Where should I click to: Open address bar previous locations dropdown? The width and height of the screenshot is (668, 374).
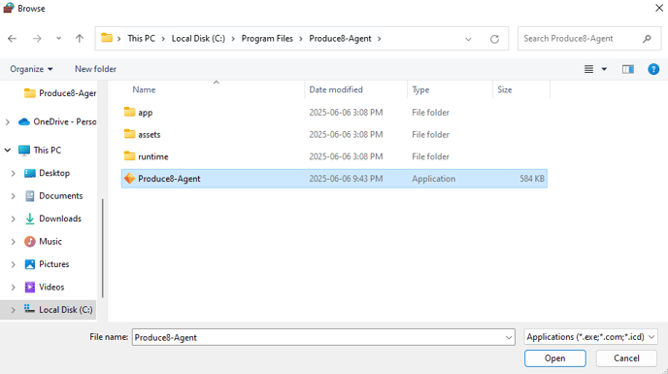pos(468,39)
